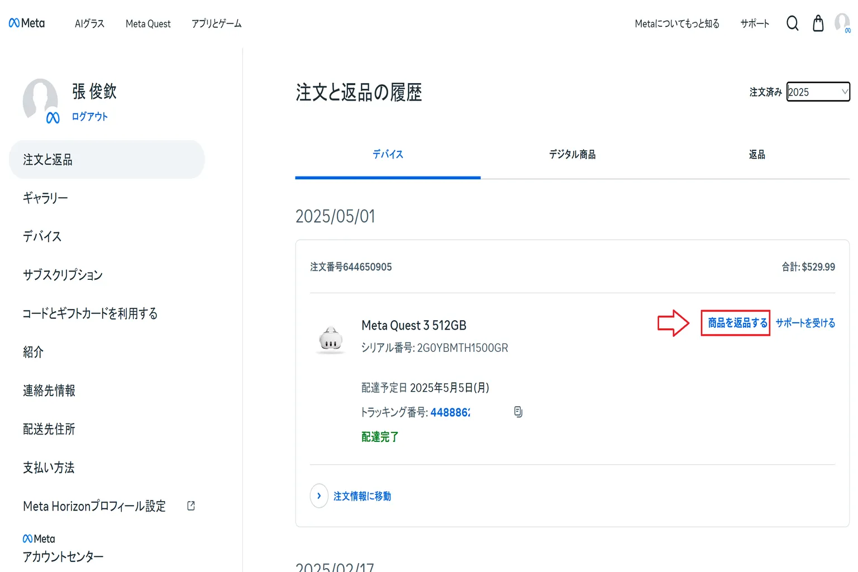Click the user name 張 俊欽
Screen dimensions: 858x572
[x=94, y=92]
